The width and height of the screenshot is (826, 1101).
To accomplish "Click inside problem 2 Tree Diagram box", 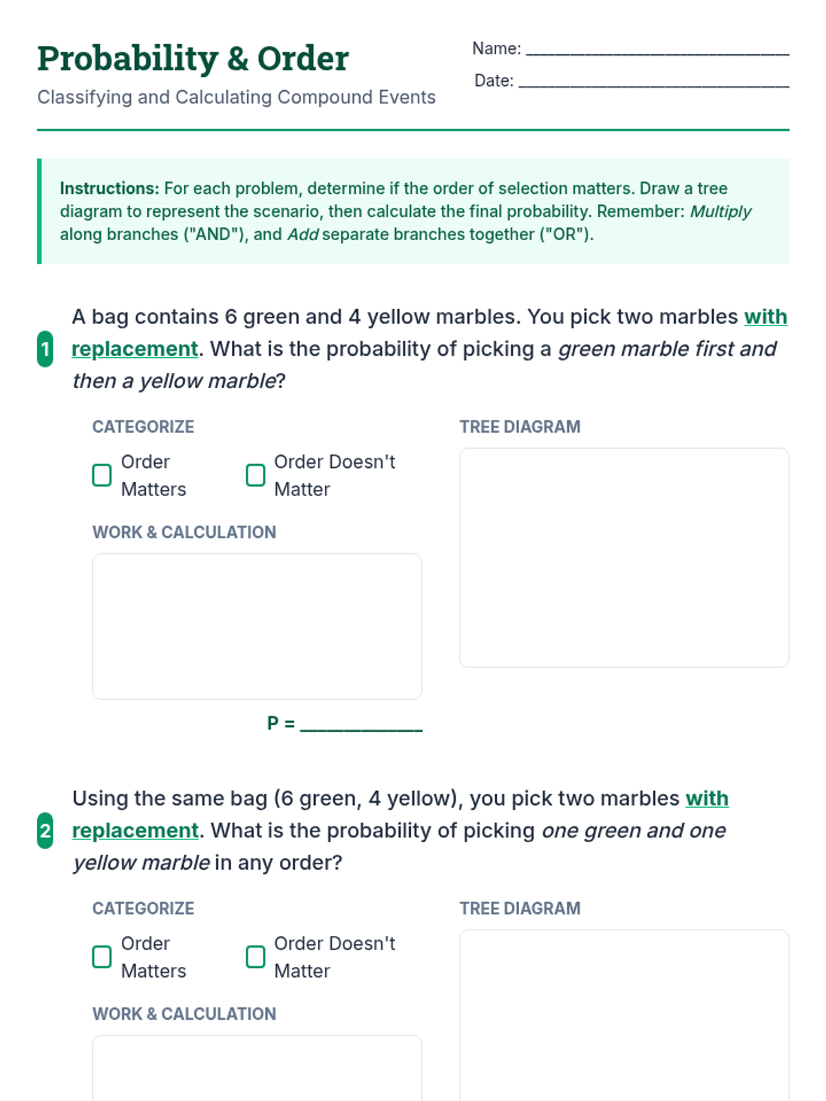I will point(624,1018).
